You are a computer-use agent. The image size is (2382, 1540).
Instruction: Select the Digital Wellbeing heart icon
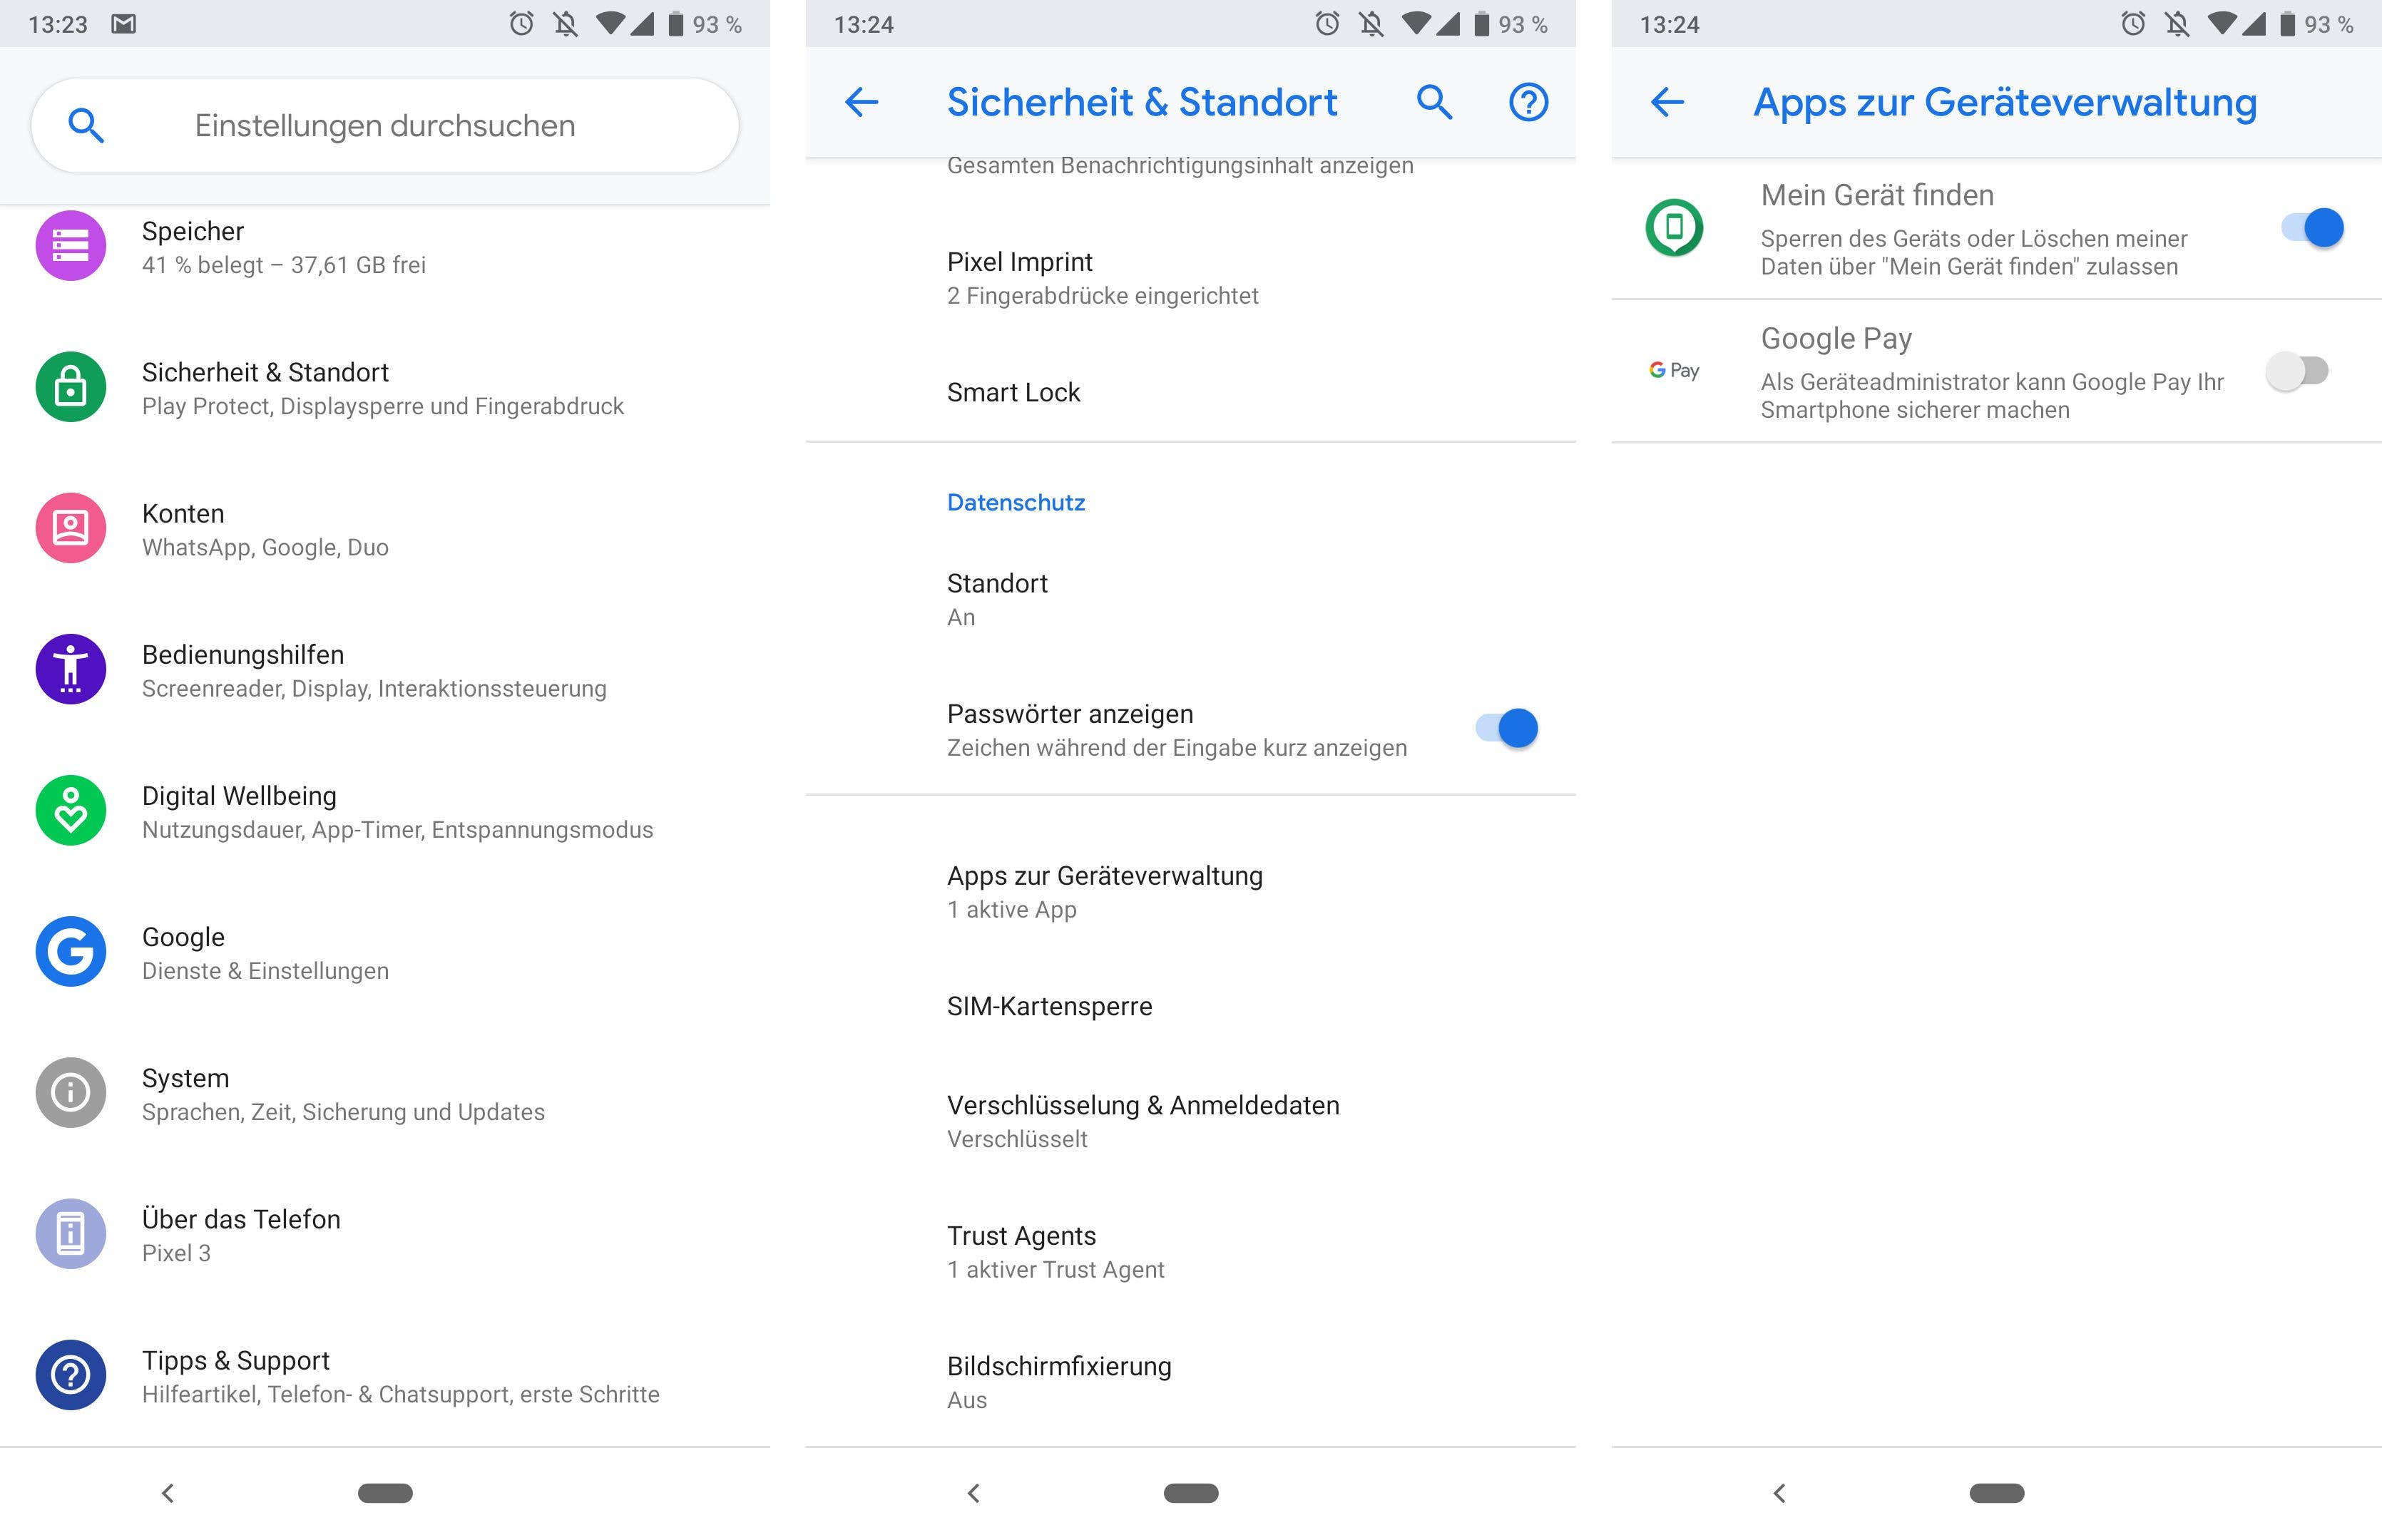click(70, 810)
